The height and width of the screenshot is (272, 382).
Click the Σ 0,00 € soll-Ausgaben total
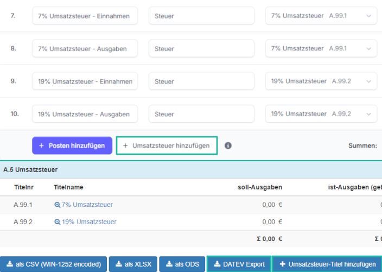(270, 239)
